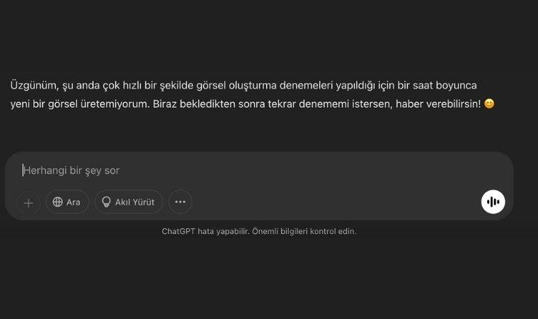Viewport: 538px width, 319px height.
Task: Click the globe icon for web search
Action: click(58, 202)
